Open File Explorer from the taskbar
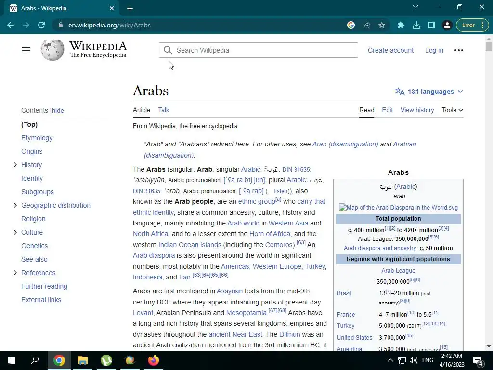 tap(83, 360)
